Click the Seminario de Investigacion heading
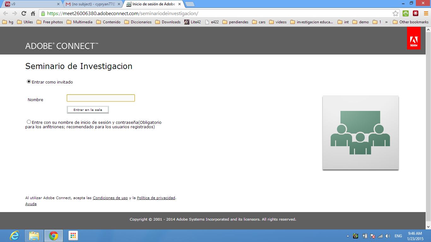Image resolution: width=431 pixels, height=242 pixels. pos(79,66)
